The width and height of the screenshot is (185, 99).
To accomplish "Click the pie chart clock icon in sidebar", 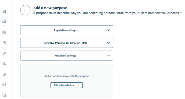I will point(4,74).
